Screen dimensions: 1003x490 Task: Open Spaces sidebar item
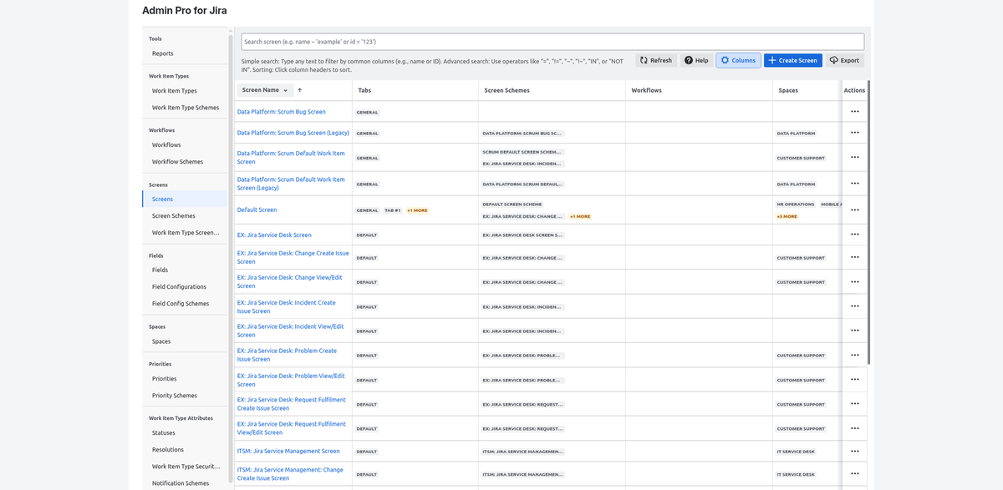(x=161, y=341)
